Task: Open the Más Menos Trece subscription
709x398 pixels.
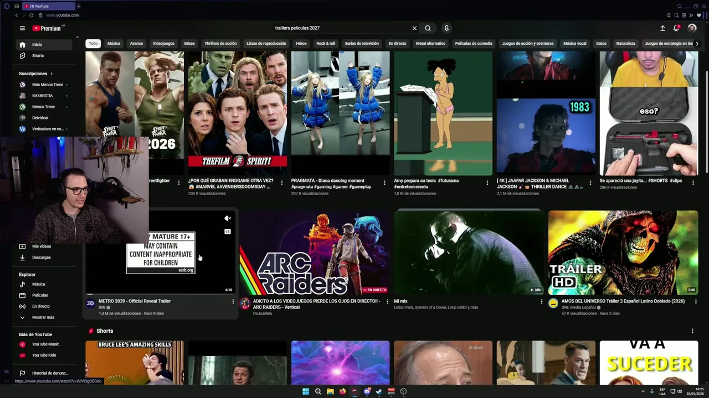Action: (44, 85)
